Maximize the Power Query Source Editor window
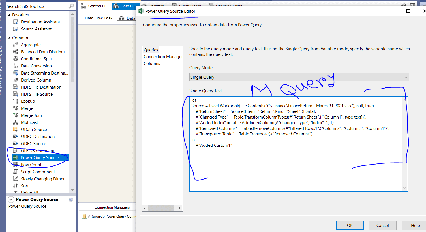 coord(408,11)
